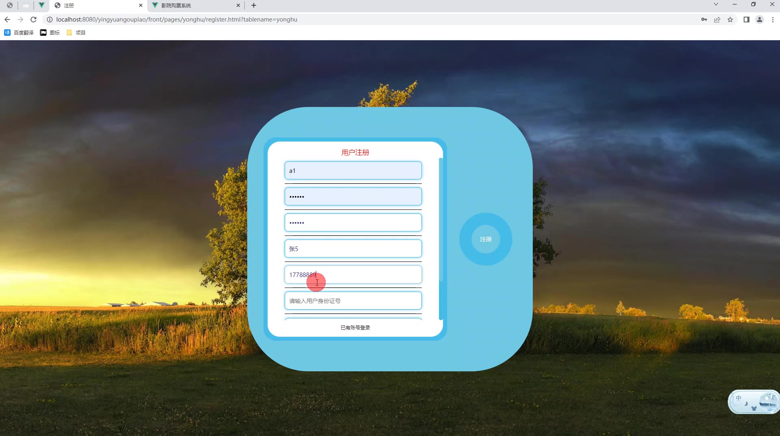The image size is (780, 436).
Task: Click the browser forward arrow
Action: [x=20, y=20]
